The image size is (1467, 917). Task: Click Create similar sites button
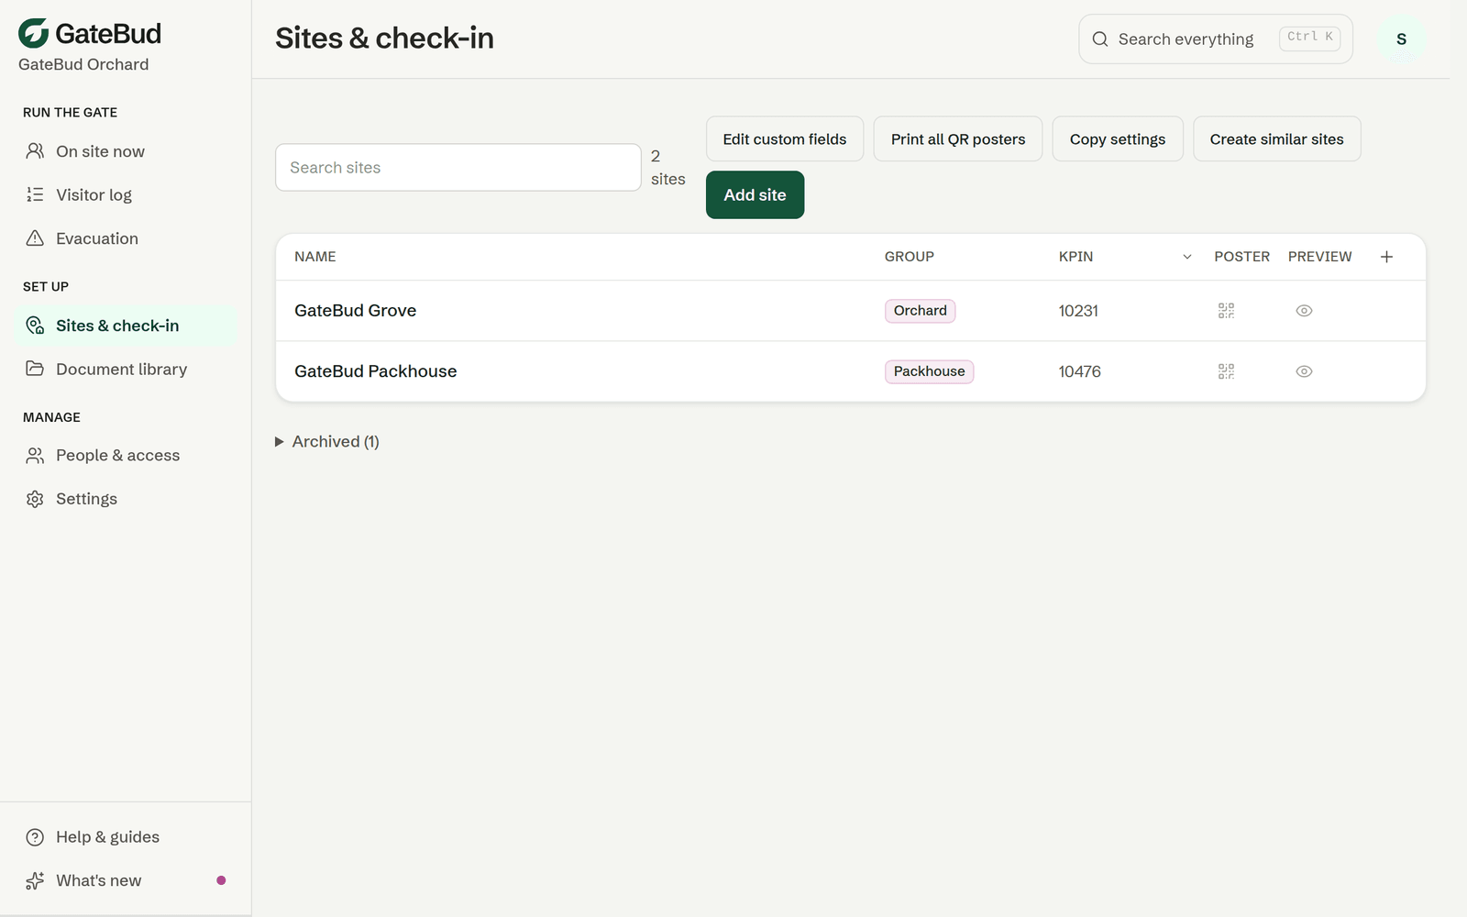pyautogui.click(x=1277, y=139)
